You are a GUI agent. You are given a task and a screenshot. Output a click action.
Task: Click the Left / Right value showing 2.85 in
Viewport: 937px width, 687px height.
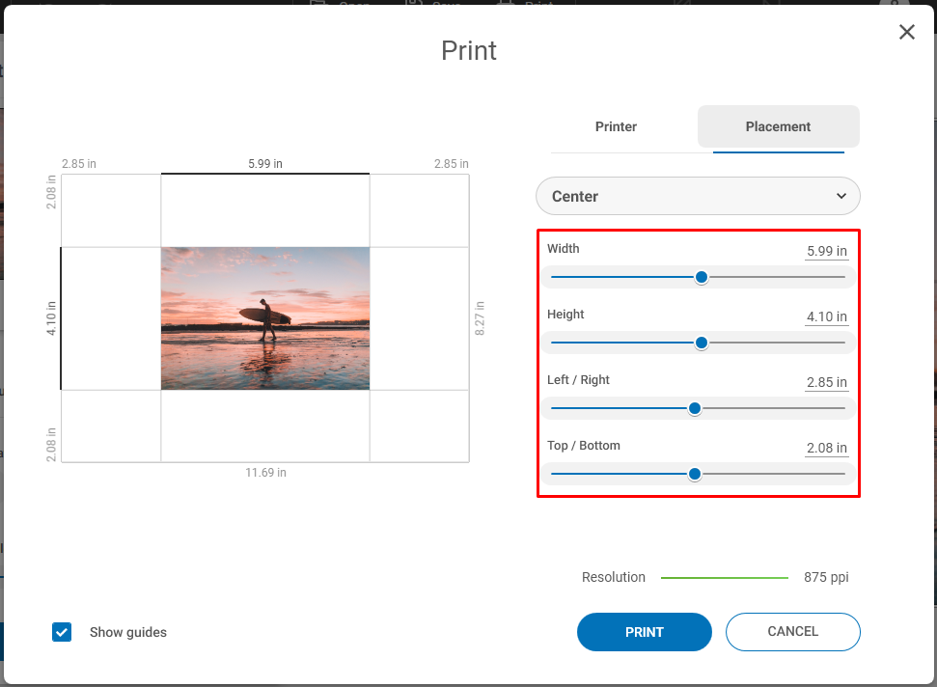point(826,382)
